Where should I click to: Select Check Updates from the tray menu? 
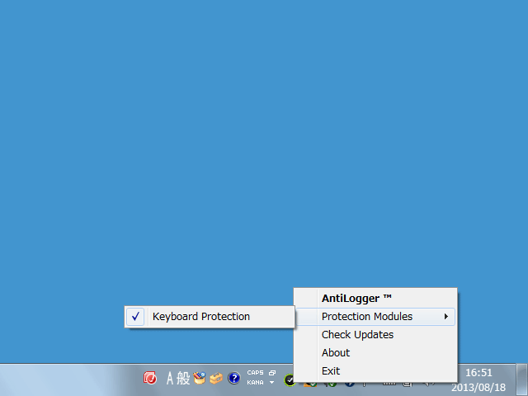click(357, 335)
